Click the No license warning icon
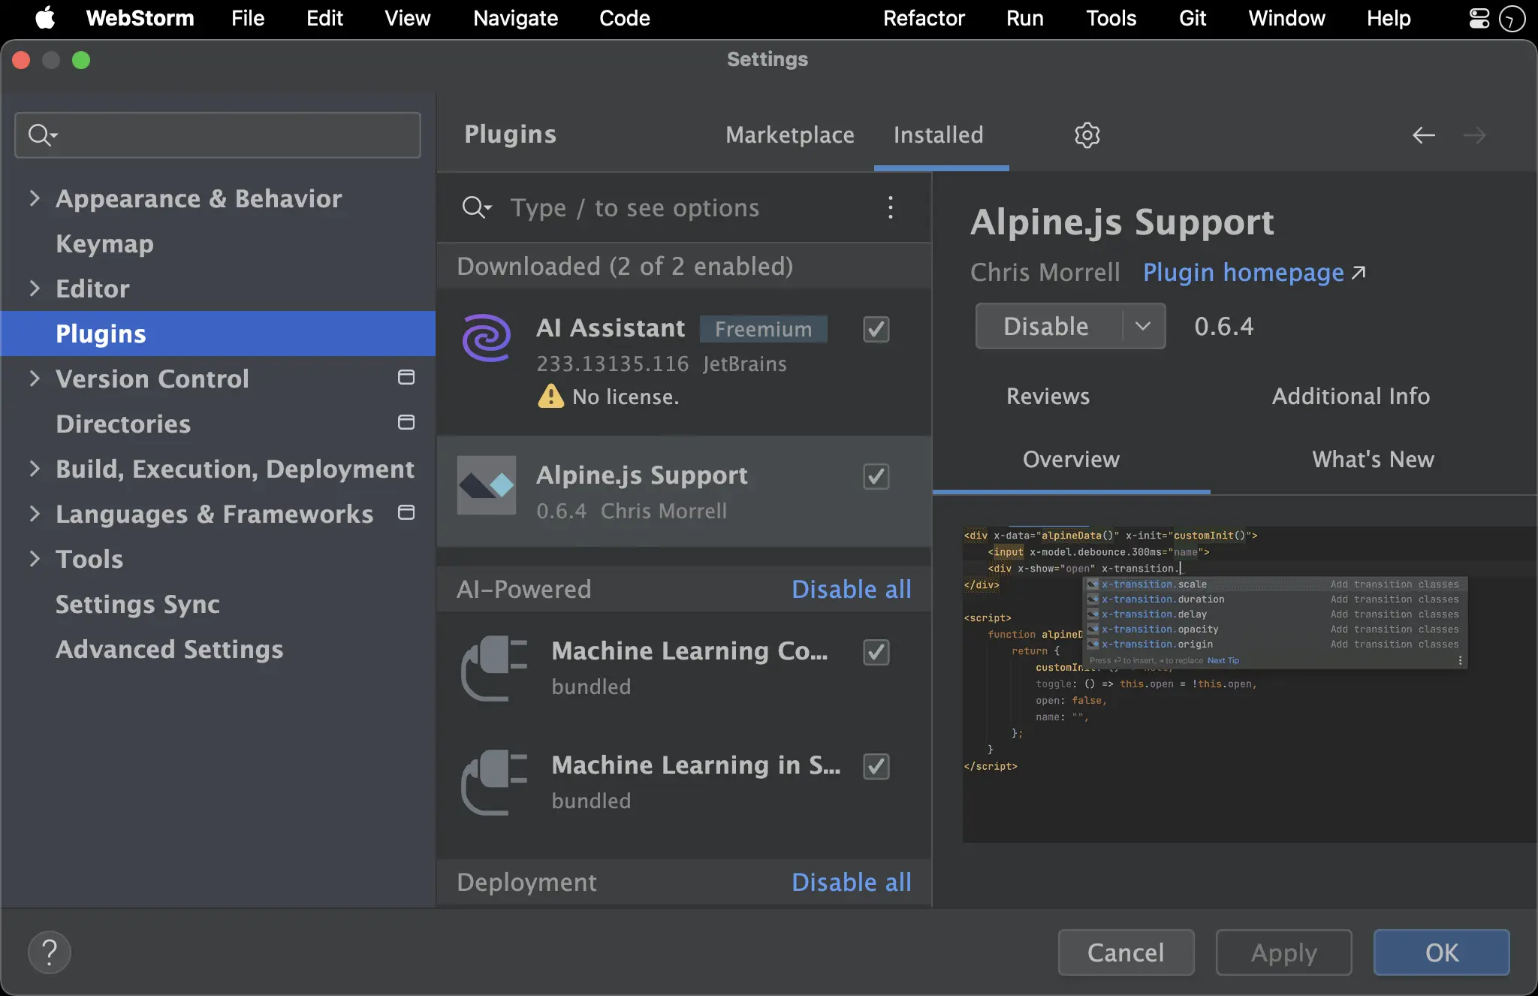This screenshot has height=996, width=1538. [550, 396]
